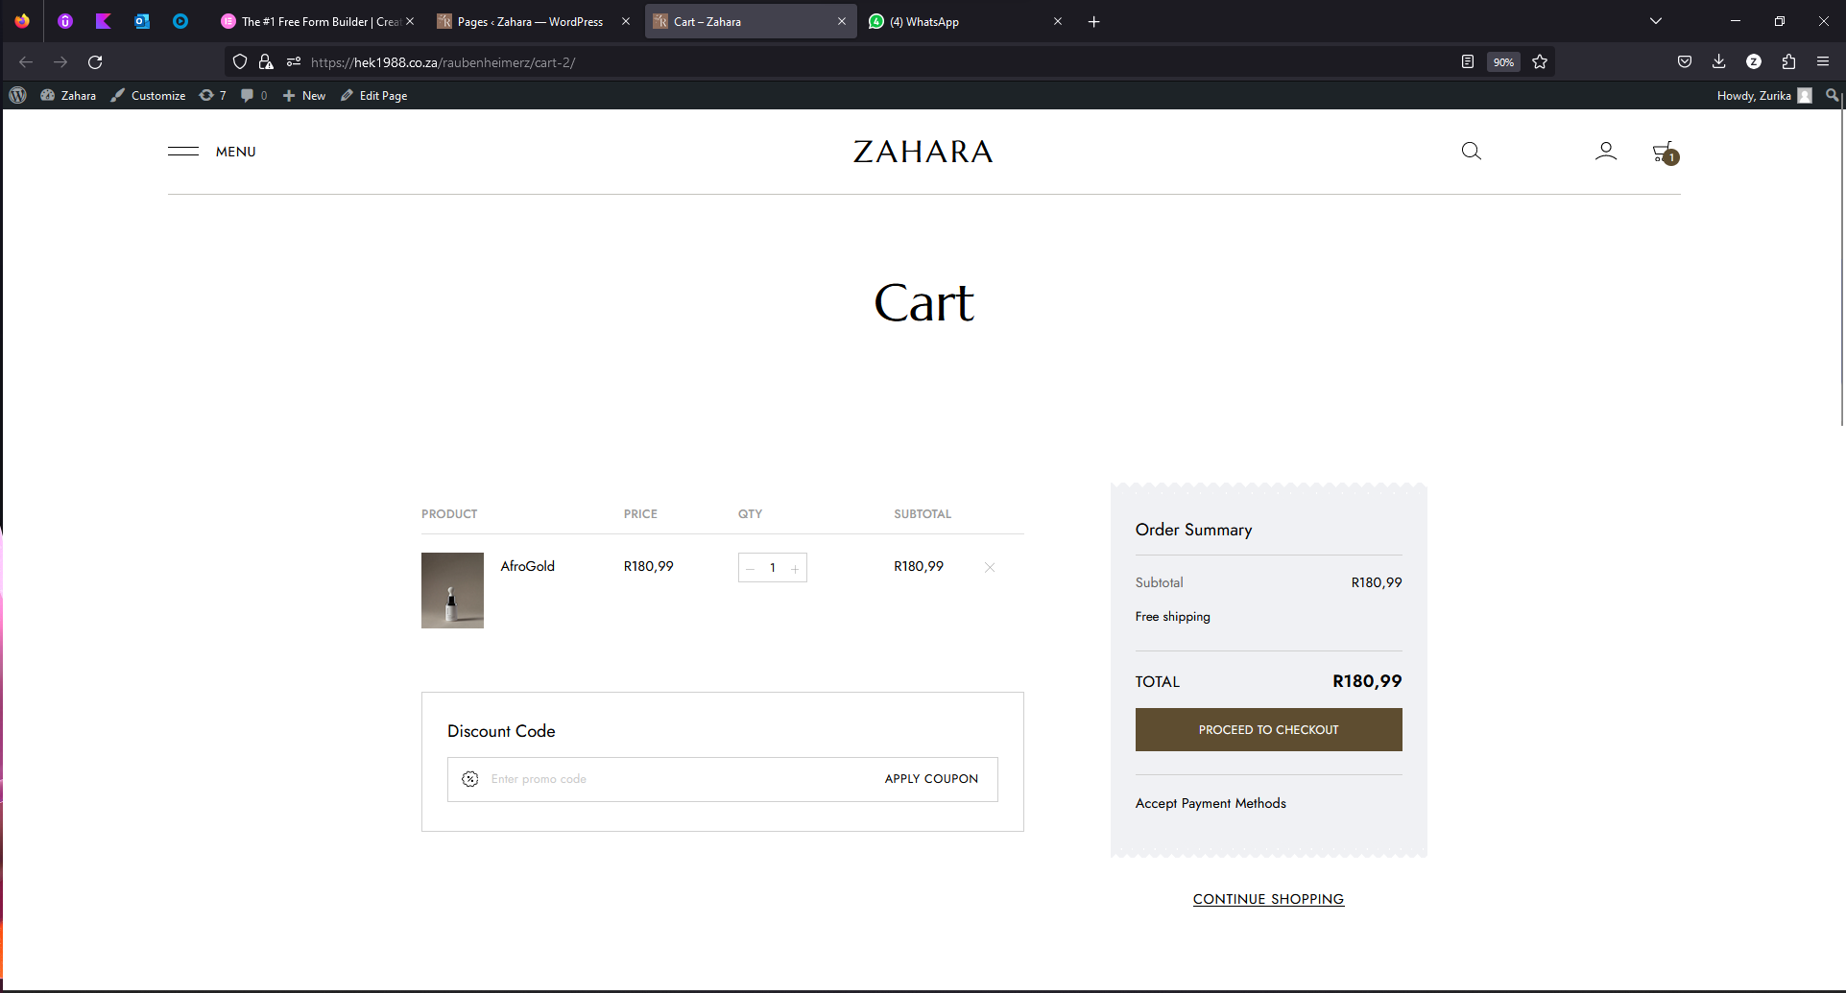The width and height of the screenshot is (1846, 993).
Task: Open the browser extensions icon
Action: (x=1788, y=62)
